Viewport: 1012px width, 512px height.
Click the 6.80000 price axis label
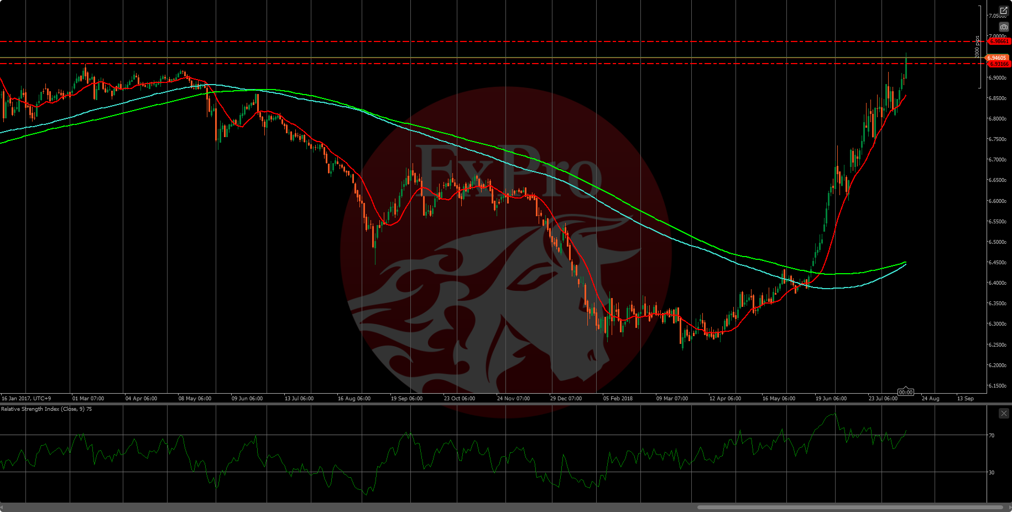(998, 119)
